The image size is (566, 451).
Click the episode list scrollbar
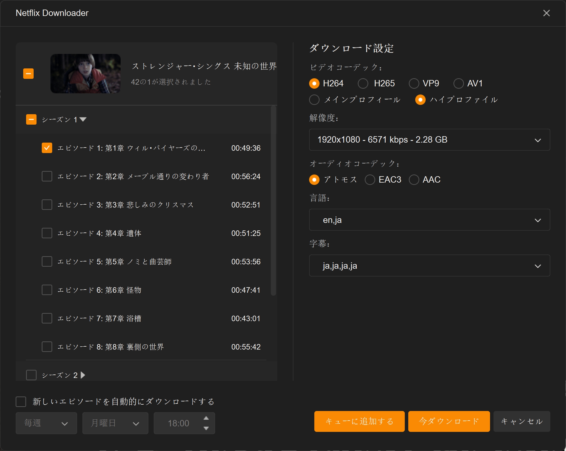(x=273, y=201)
